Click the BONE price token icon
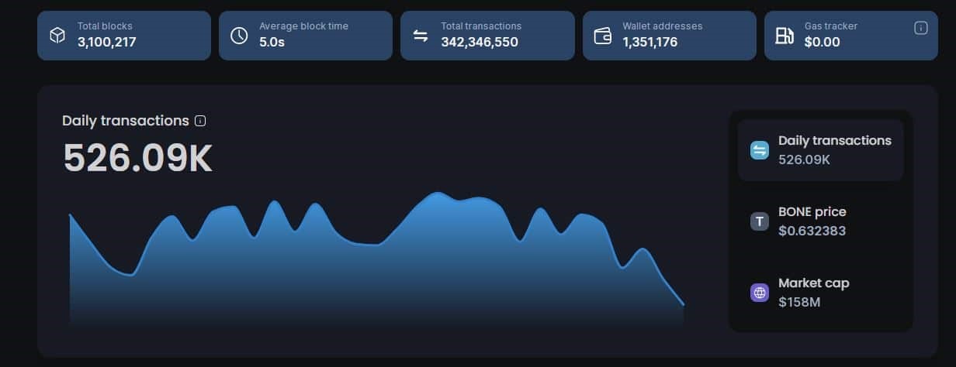The width and height of the screenshot is (956, 367). pos(760,221)
